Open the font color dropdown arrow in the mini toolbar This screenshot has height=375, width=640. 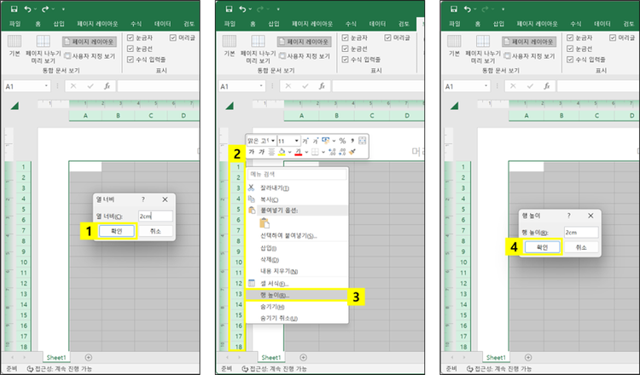(x=306, y=152)
